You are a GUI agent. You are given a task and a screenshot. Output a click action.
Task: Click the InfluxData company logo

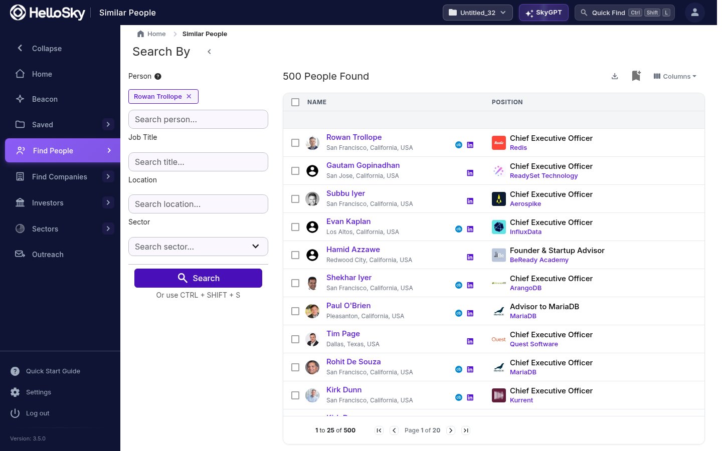point(499,227)
